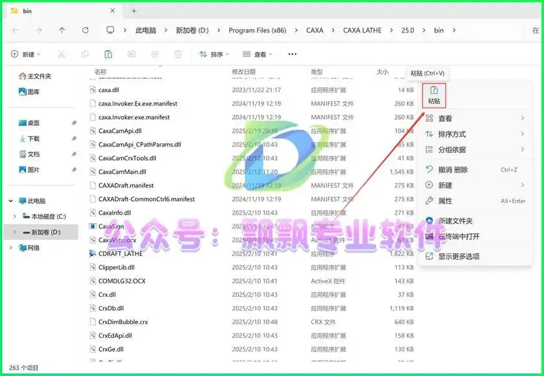The width and height of the screenshot is (544, 376).
Task: Expand chevron after CAXA LATHE breadcrumb
Action: coord(391,30)
